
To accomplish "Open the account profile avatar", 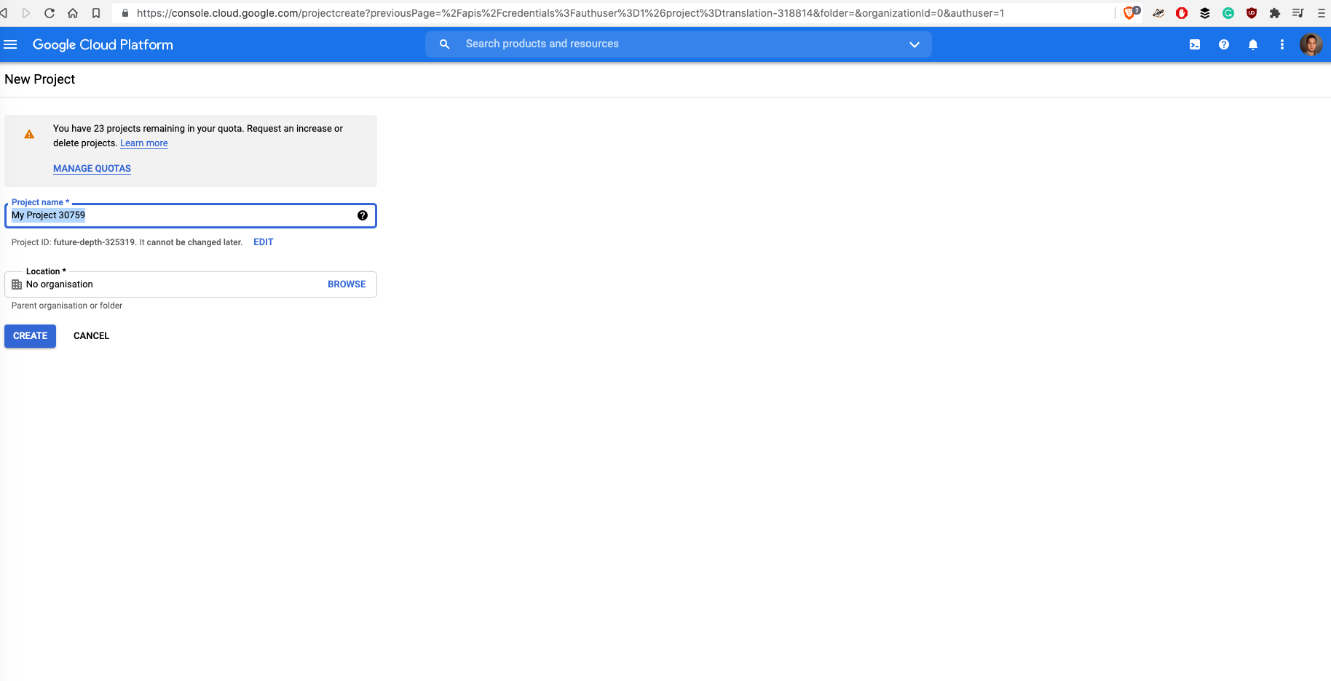I will coord(1311,44).
